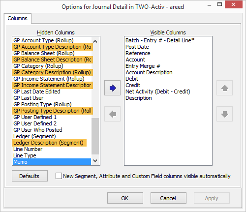The height and width of the screenshot is (212, 246).
Task: Minimize the options dialog window
Action: click(x=209, y=5)
